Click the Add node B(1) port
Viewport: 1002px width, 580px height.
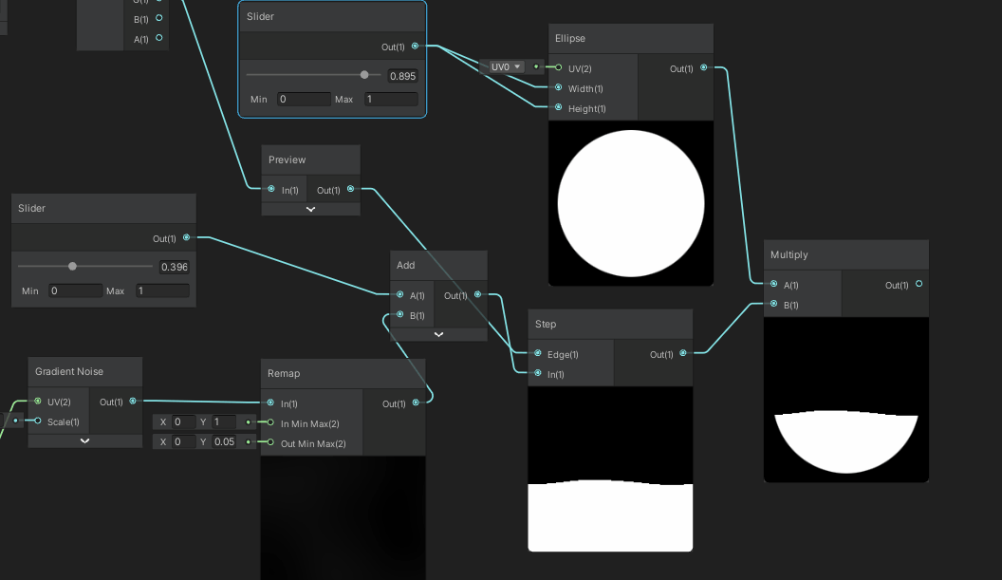click(x=400, y=314)
